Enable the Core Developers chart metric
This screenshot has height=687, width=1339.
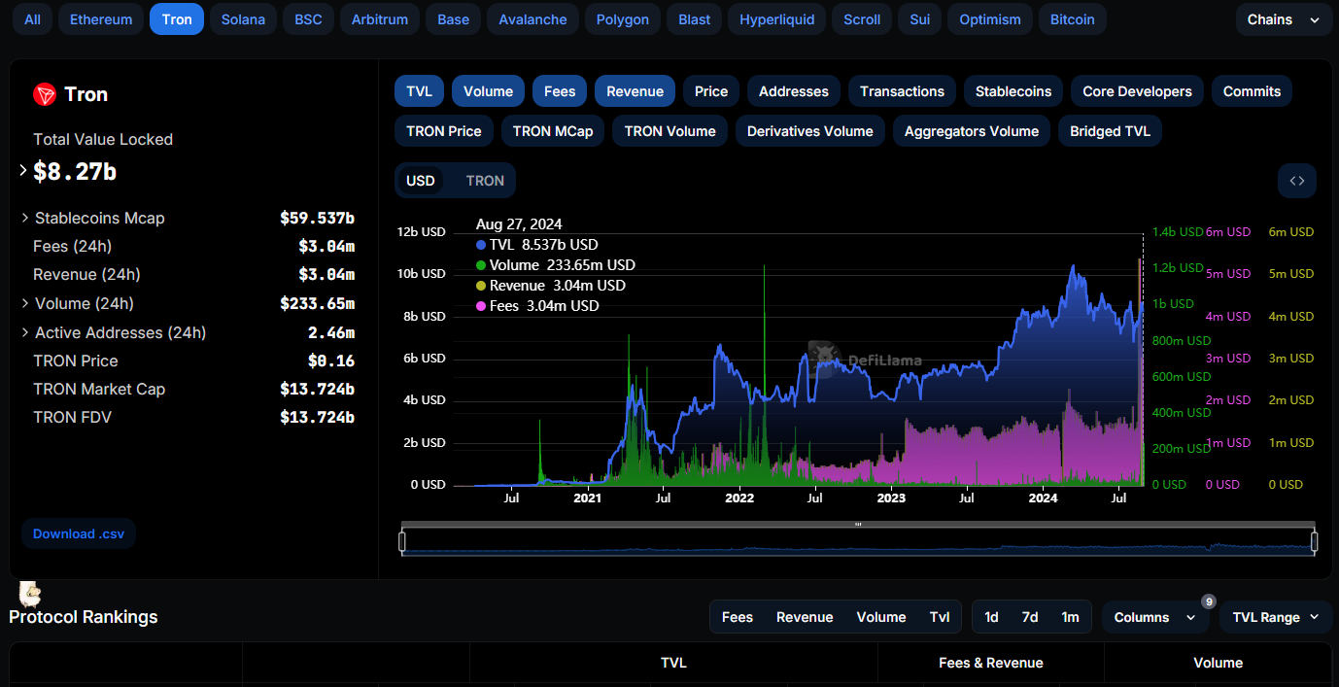pyautogui.click(x=1137, y=91)
